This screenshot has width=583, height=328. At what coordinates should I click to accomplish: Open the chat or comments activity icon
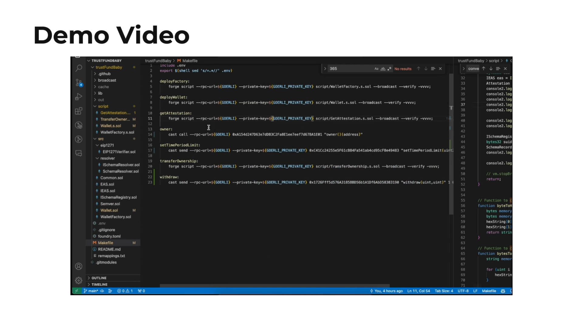[x=79, y=153]
